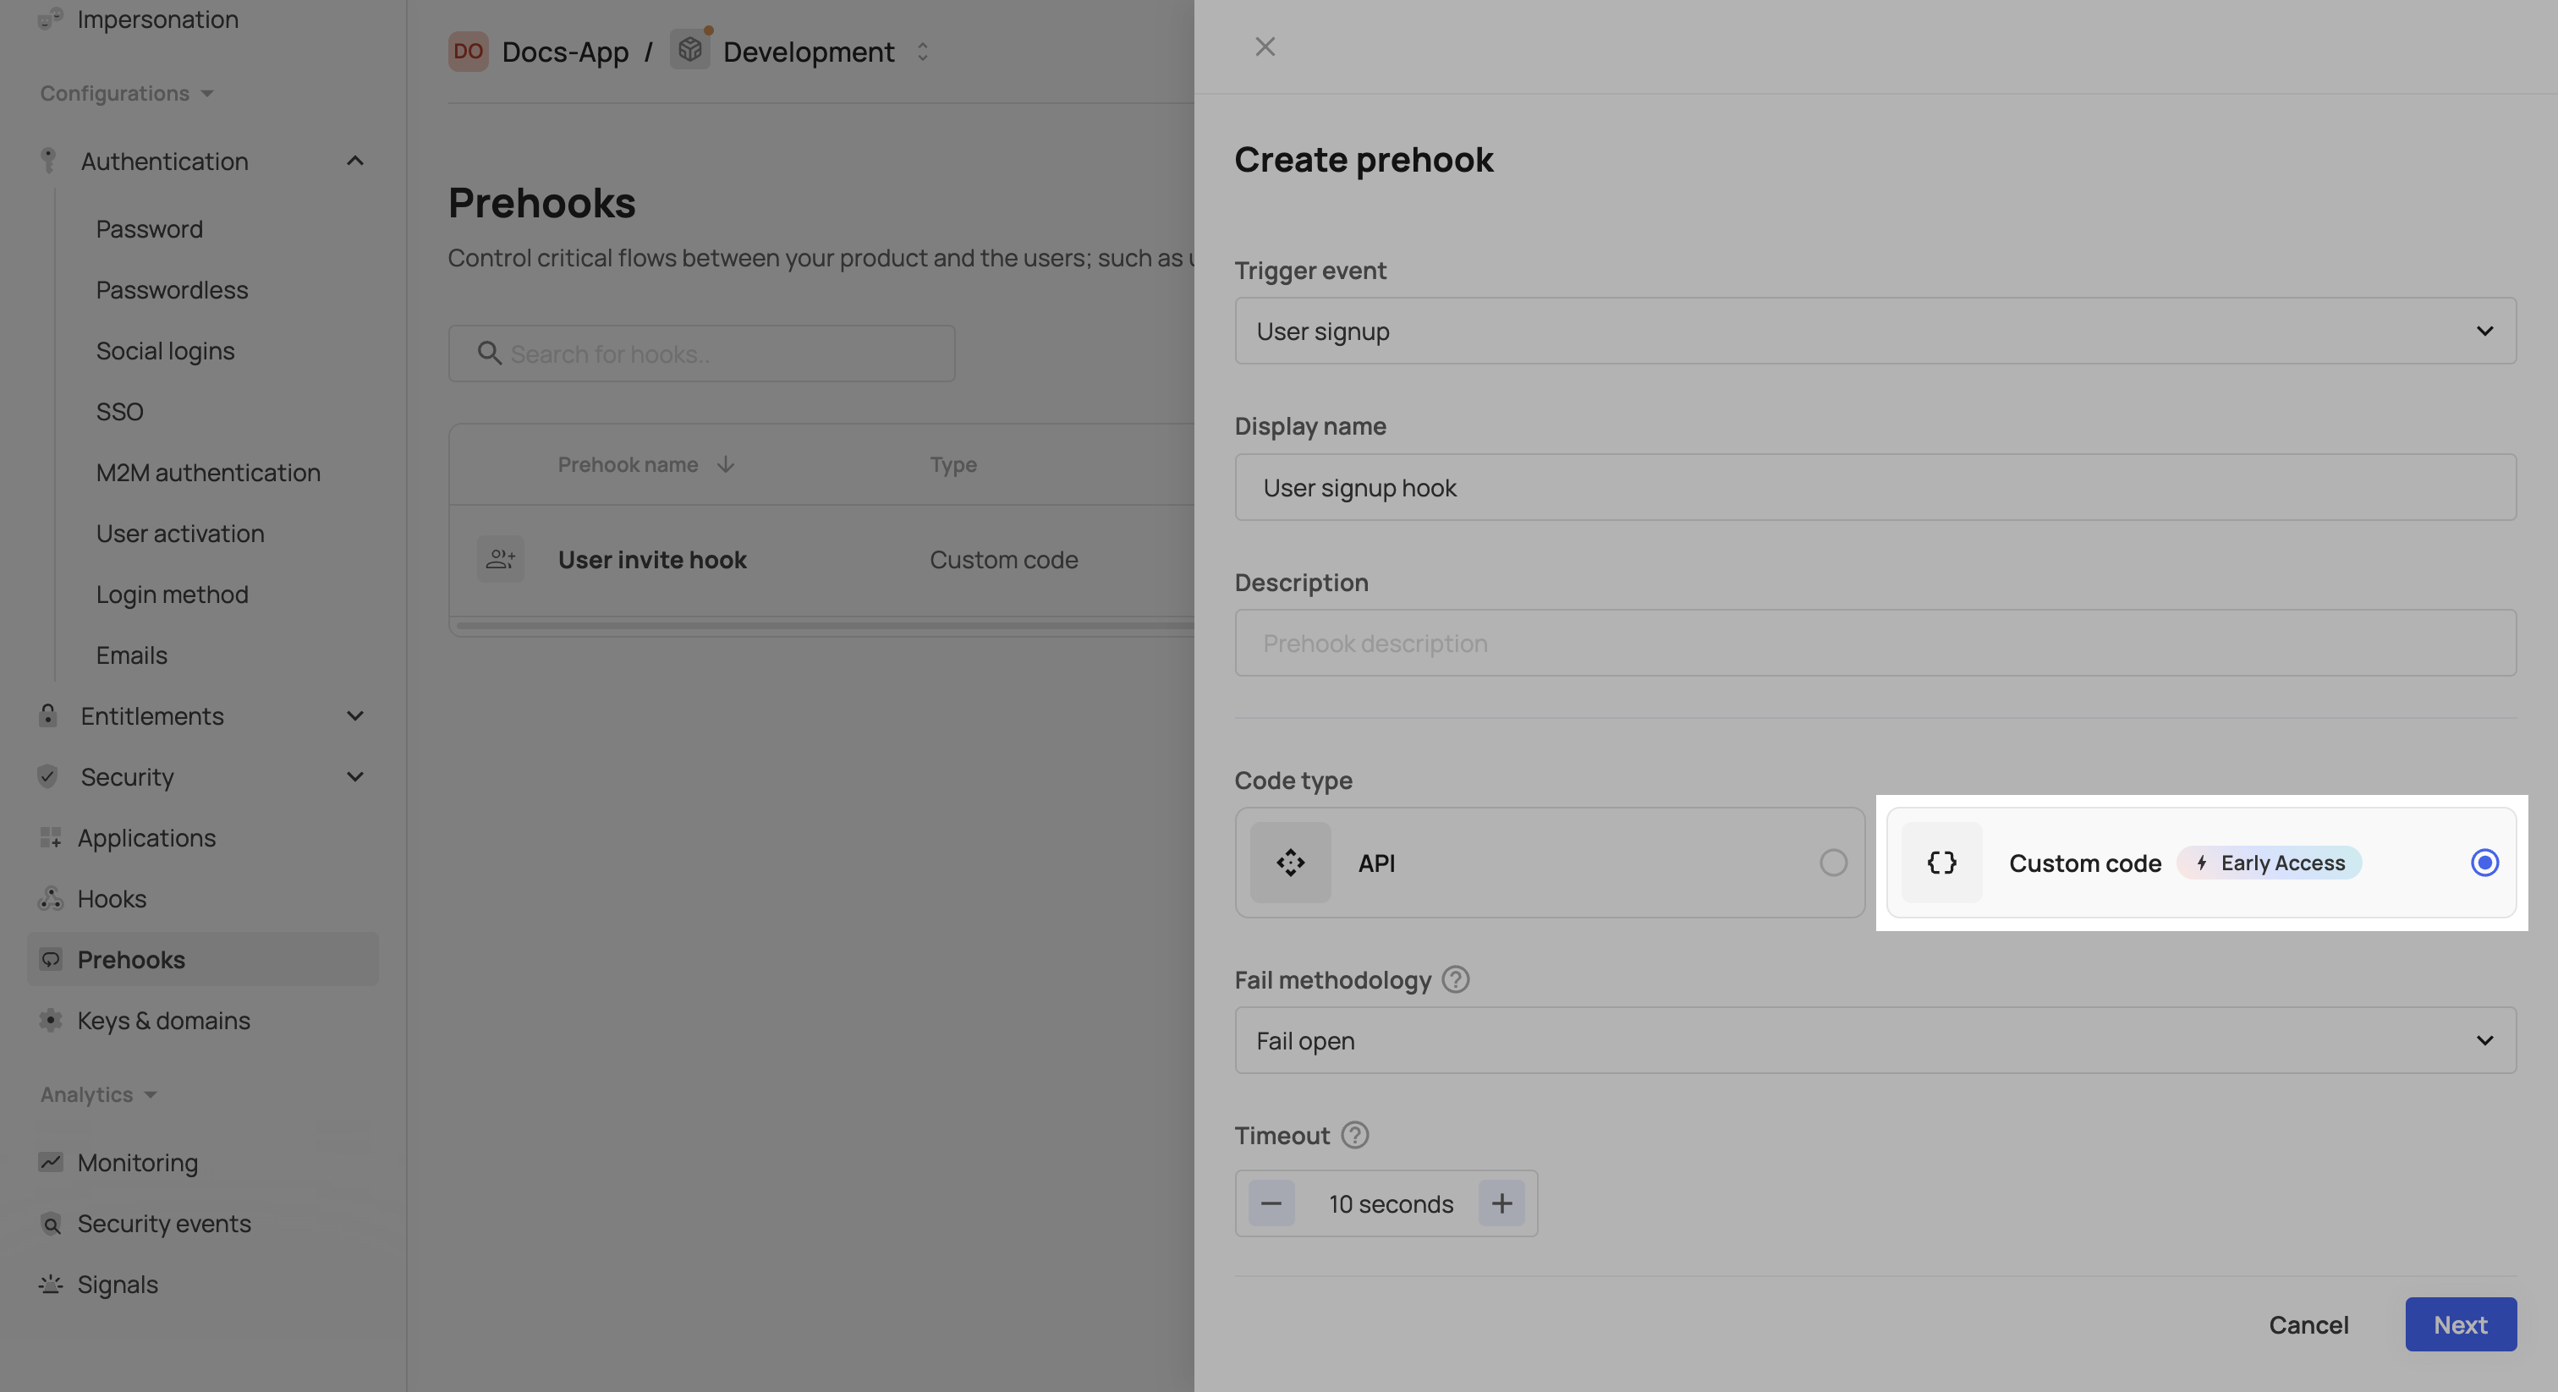Click the Development environment cube icon
Image resolution: width=2558 pixels, height=1392 pixels.
pos(689,50)
